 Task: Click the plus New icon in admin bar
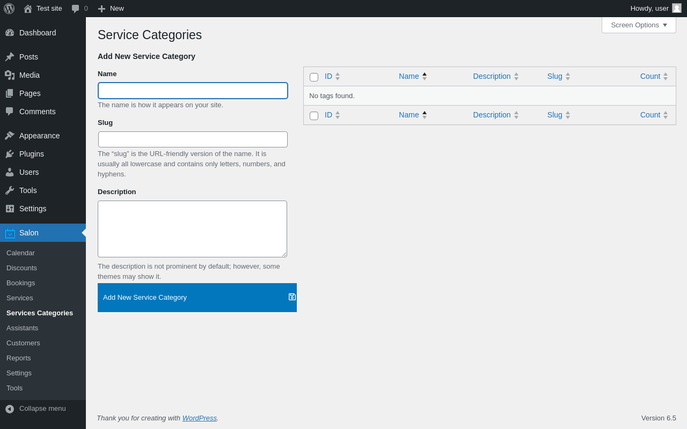(x=101, y=9)
